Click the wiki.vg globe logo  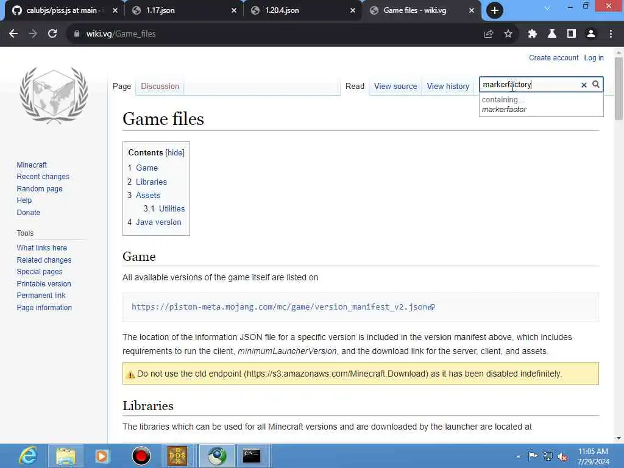54,96
